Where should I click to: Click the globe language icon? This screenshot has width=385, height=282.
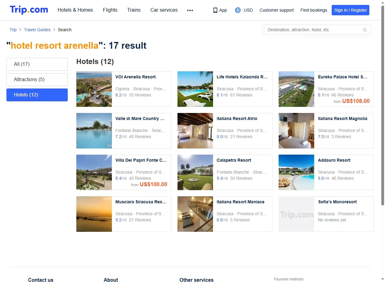pyautogui.click(x=238, y=10)
